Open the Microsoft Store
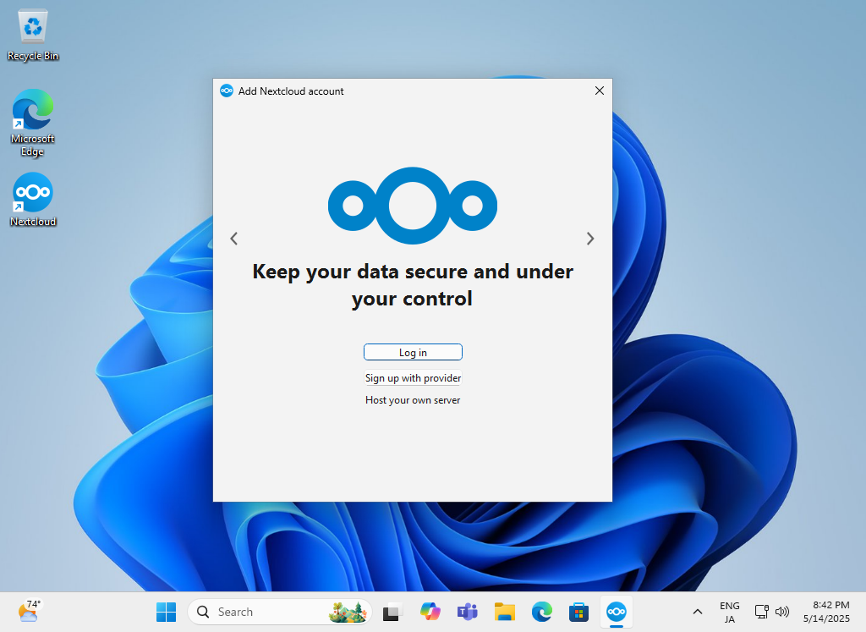The height and width of the screenshot is (632, 866). (x=578, y=612)
